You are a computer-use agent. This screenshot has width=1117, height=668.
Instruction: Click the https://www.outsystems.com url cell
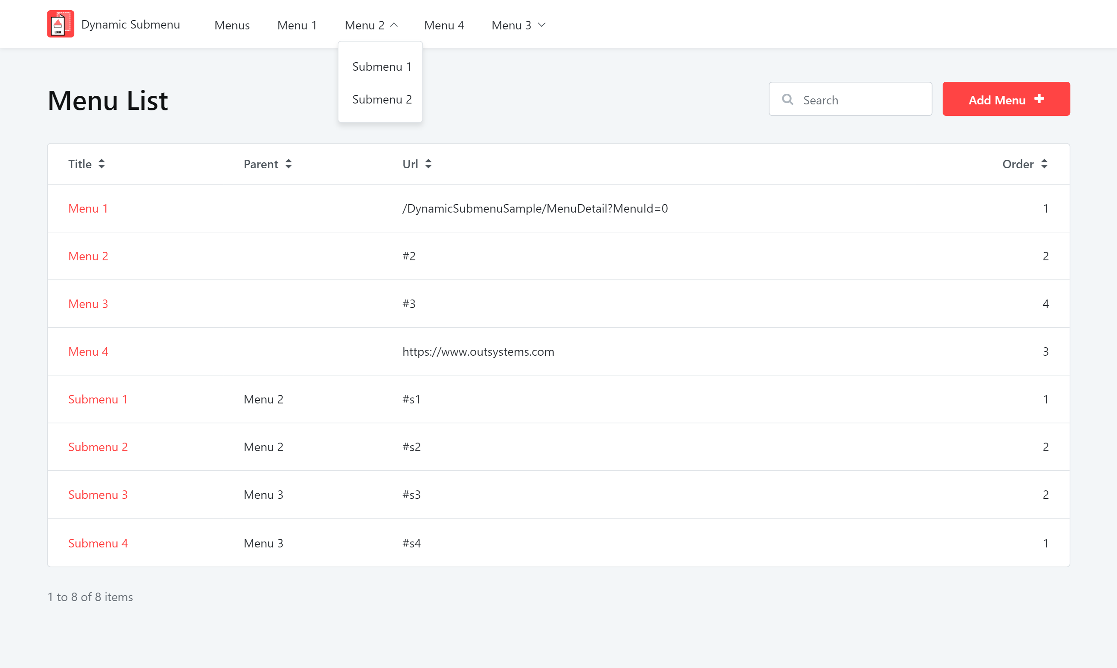point(478,351)
